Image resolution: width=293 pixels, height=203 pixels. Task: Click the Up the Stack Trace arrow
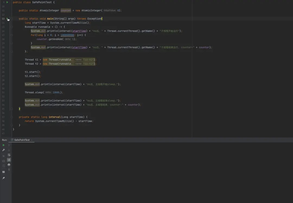9,145
